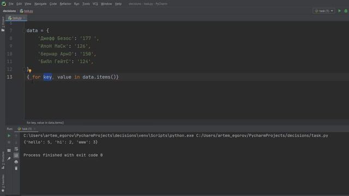Collapse block using fold marker at line 12
The image size is (349, 196).
click(x=24, y=69)
